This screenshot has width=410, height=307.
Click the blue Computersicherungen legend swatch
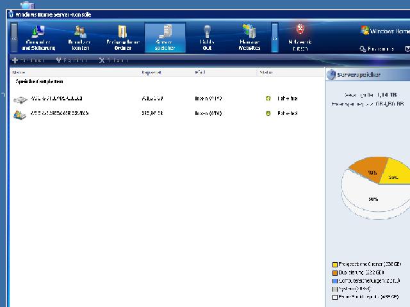[334, 281]
